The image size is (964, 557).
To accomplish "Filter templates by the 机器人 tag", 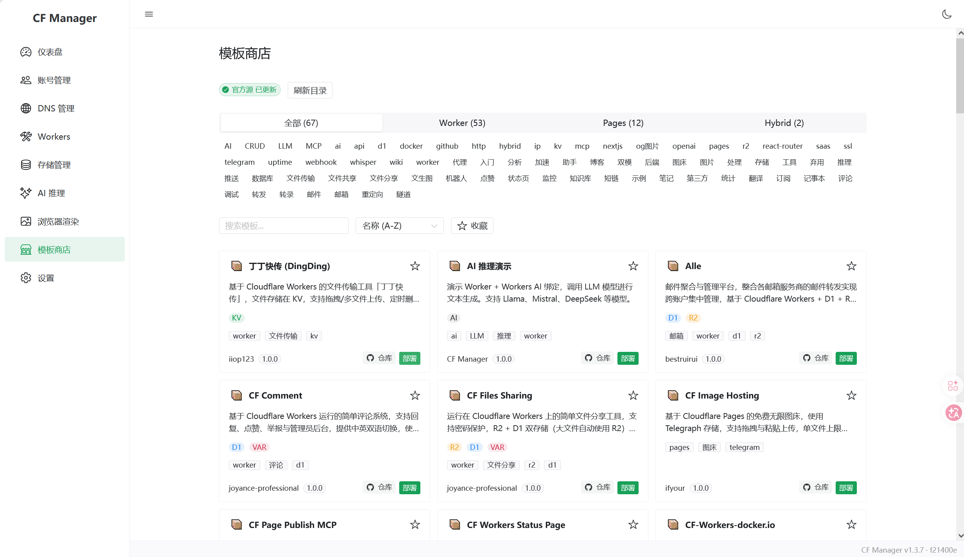I will (456, 178).
